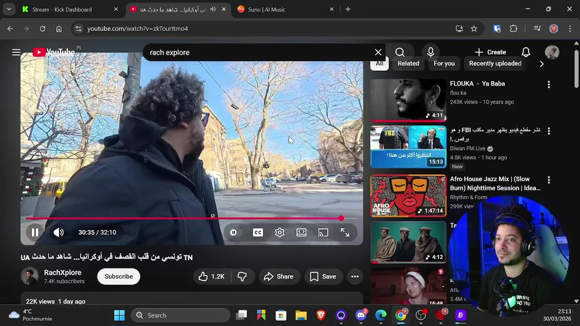Open Discord from taskbar
Viewport: 580px width, 326px height.
point(361,316)
